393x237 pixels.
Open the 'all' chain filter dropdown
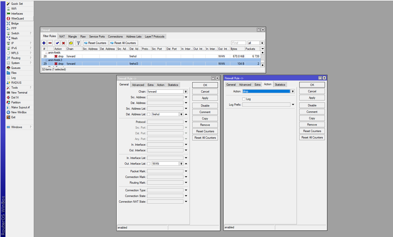pyautogui.click(x=262, y=43)
